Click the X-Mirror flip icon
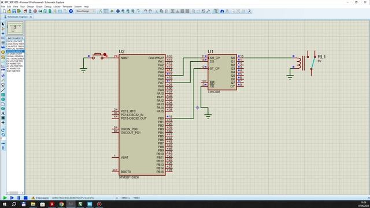Viewport: 370px width, 208px height. [3, 143]
